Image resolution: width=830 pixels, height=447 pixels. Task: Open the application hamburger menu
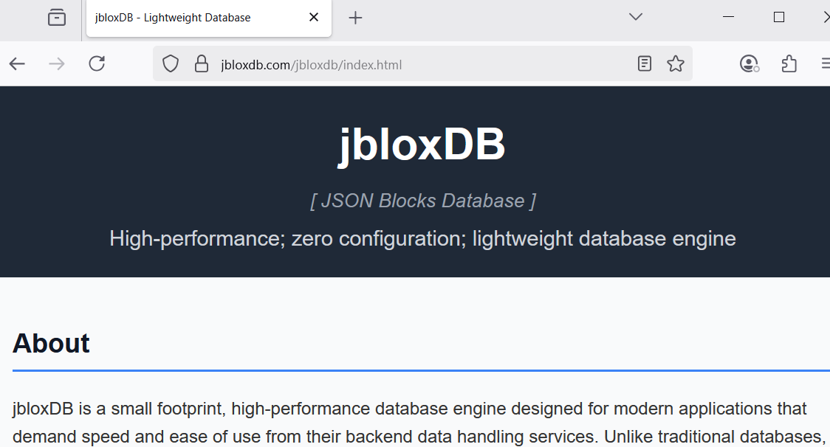click(x=826, y=64)
